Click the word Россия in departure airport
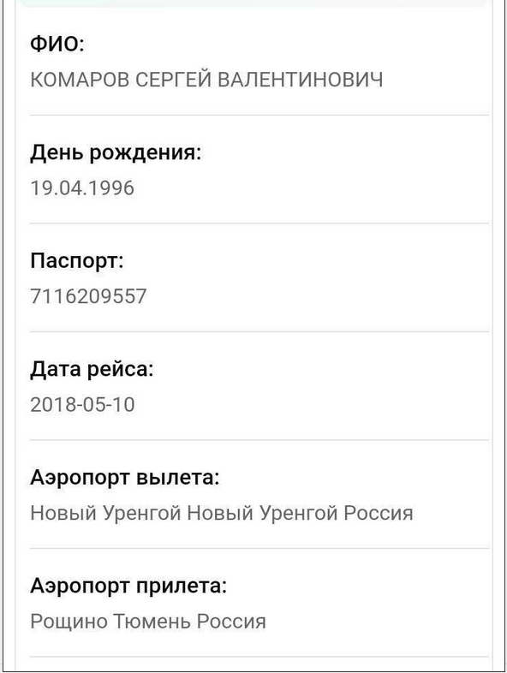 [x=379, y=513]
